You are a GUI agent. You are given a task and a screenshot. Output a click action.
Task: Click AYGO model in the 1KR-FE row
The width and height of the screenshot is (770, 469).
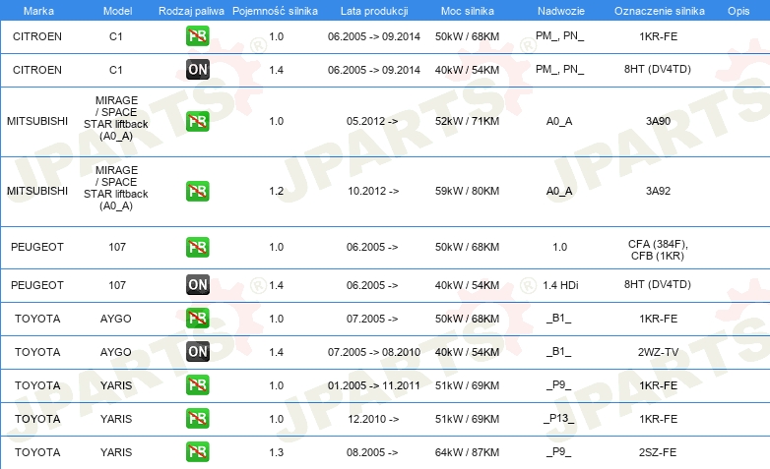116,319
